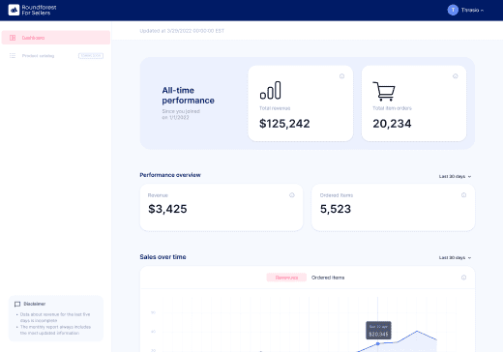
Task: Click the bar chart revenue icon
Action: [270, 90]
